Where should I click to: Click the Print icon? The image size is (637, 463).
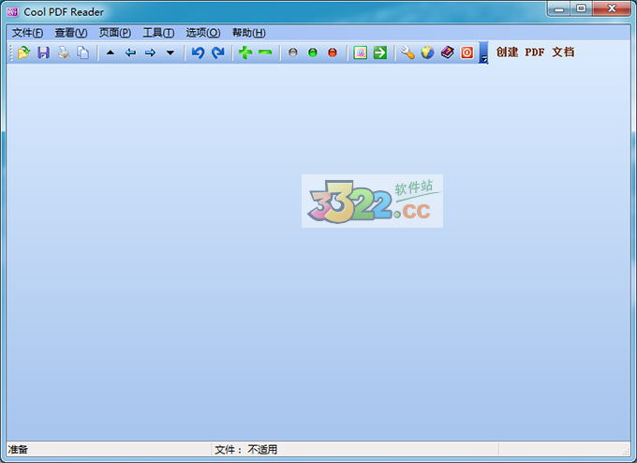(x=64, y=52)
